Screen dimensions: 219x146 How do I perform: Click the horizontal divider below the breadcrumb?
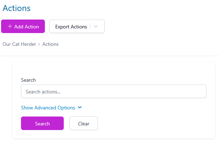(x=107, y=56)
